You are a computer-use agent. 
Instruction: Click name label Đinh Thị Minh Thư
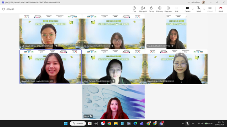98,81
